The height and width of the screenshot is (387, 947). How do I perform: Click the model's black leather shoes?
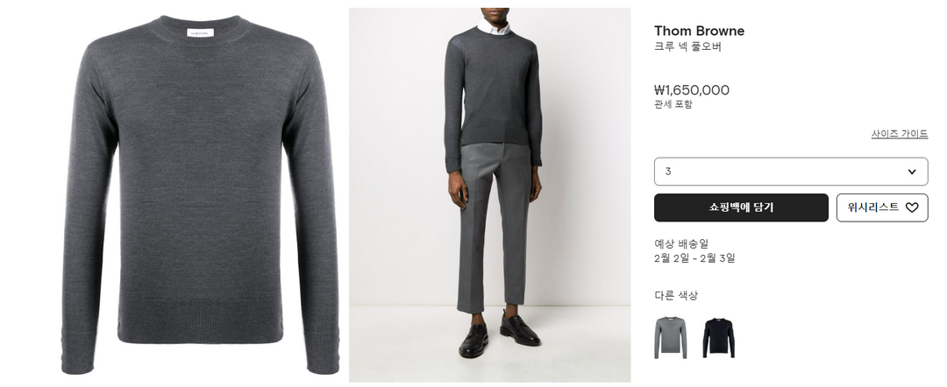[499, 334]
